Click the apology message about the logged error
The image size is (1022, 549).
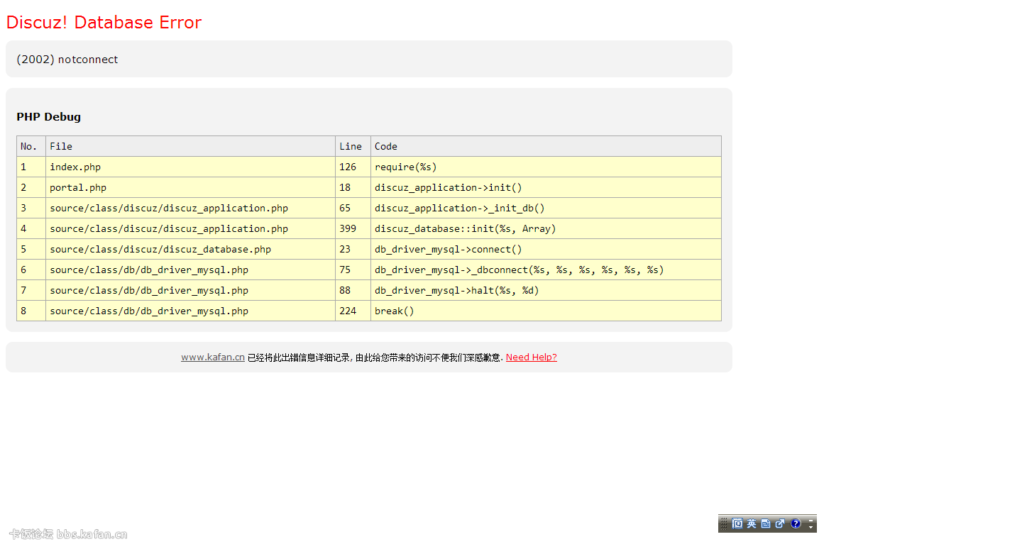[375, 357]
